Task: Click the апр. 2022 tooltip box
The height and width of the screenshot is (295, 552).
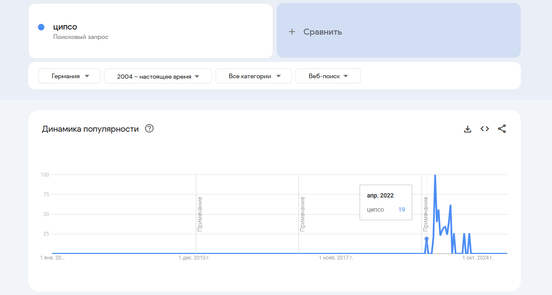Action: [386, 202]
